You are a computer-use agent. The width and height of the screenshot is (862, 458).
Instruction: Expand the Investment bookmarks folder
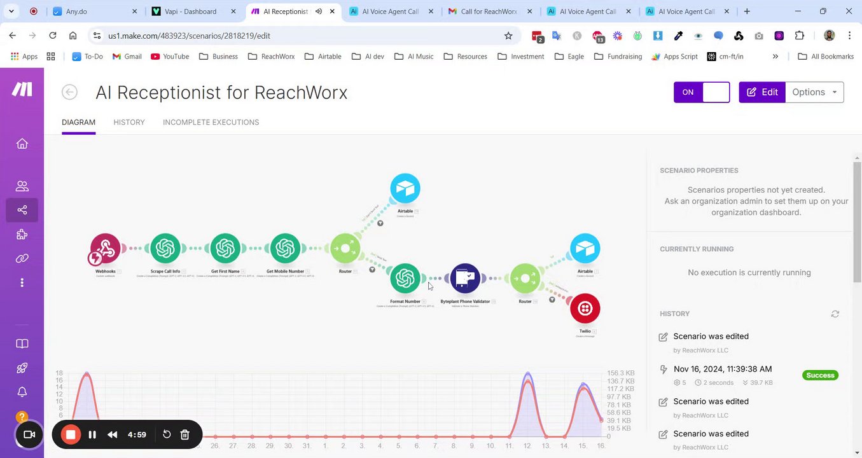tap(521, 57)
